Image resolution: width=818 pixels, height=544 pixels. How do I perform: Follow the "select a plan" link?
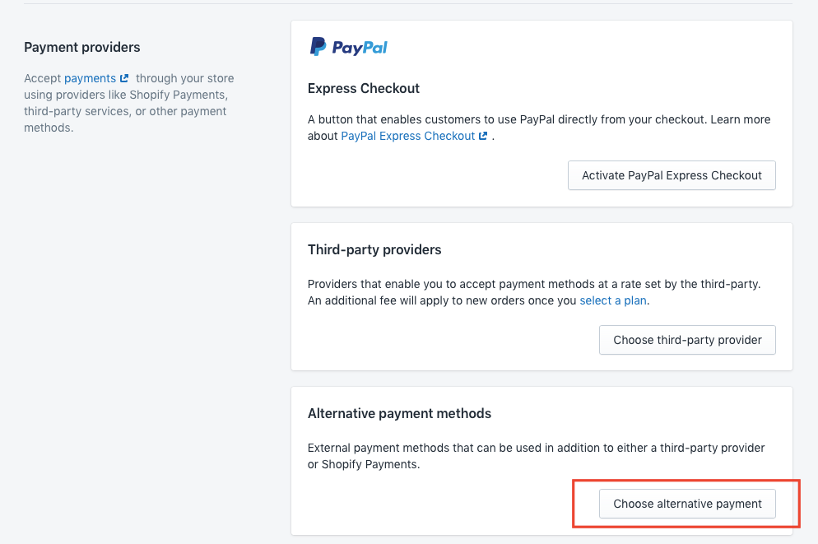pos(613,300)
